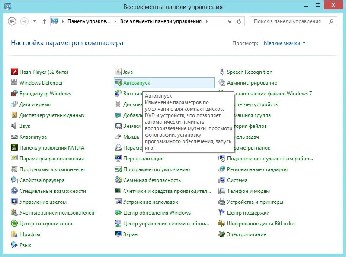
Task: Minimize the control panel window
Action: pyautogui.click(x=306, y=6)
